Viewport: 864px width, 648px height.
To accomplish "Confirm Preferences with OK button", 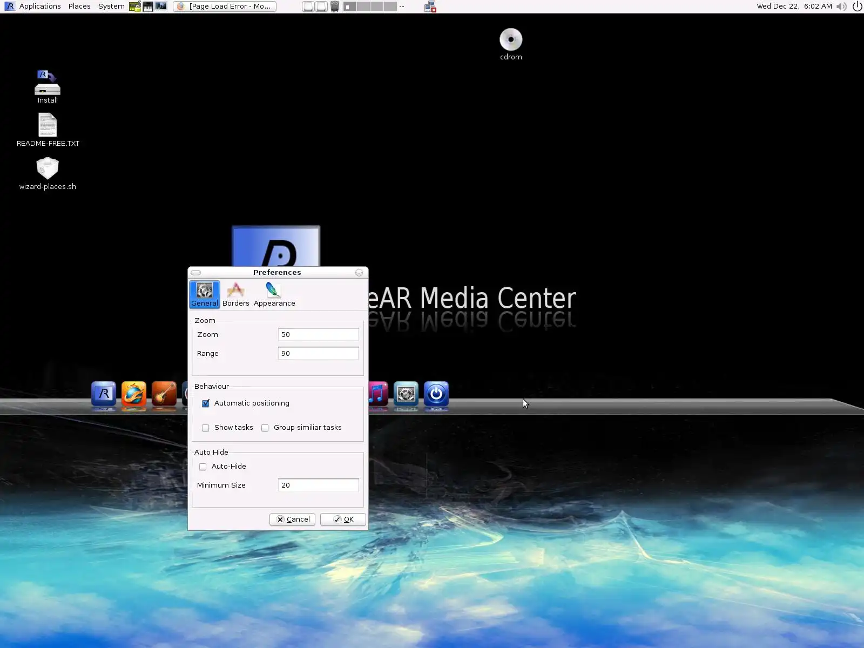I will (343, 519).
